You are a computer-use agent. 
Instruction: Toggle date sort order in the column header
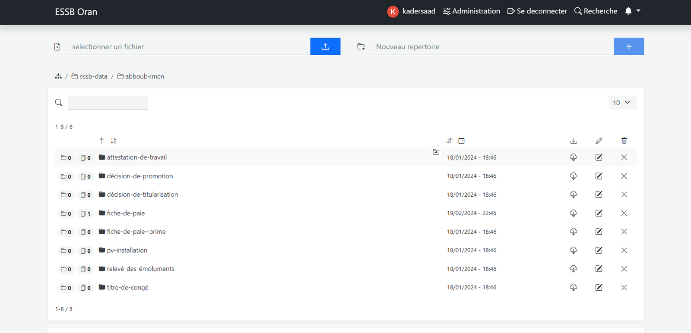pyautogui.click(x=450, y=141)
